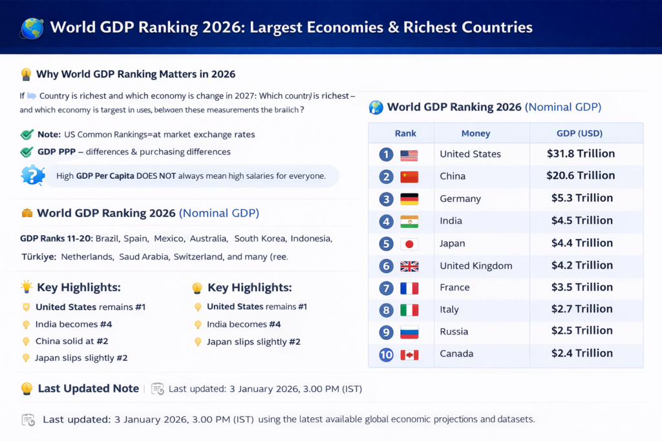Screen dimensions: 662x441
Task: Click the Russia flag icon
Action: (x=409, y=333)
